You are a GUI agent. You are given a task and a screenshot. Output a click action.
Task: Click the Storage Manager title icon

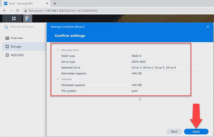[x=6, y=27]
